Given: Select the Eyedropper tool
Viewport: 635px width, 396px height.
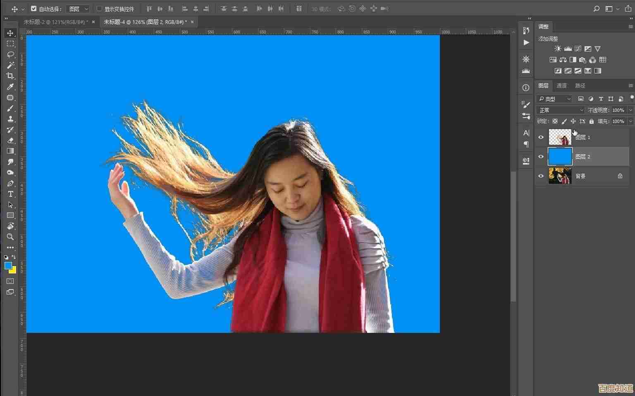Looking at the screenshot, I should coord(10,87).
